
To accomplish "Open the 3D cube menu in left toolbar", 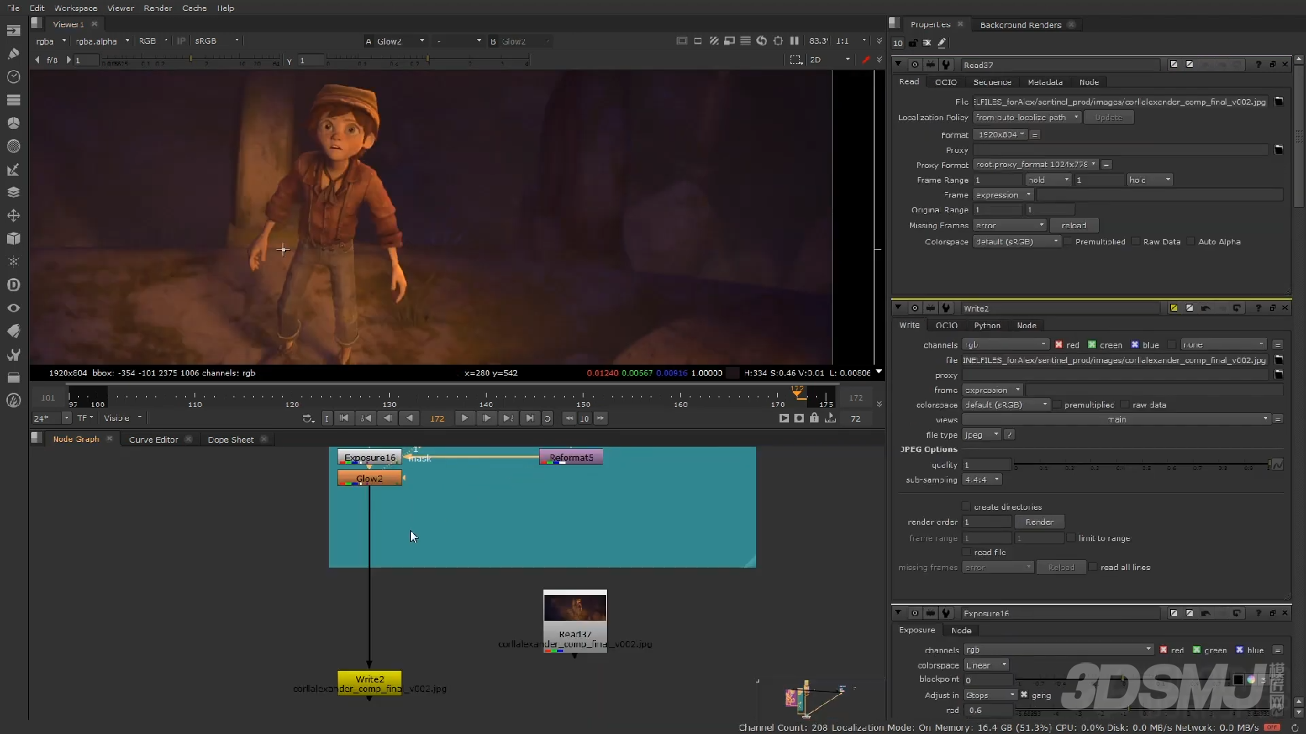I will coord(13,239).
